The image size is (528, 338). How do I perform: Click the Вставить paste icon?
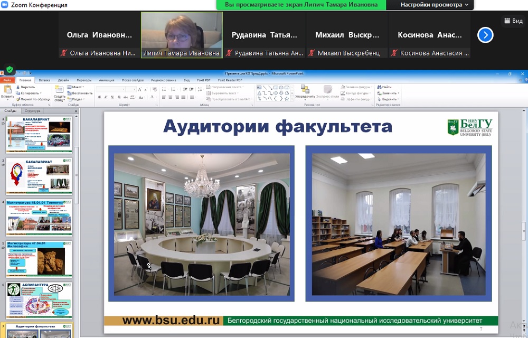click(7, 90)
